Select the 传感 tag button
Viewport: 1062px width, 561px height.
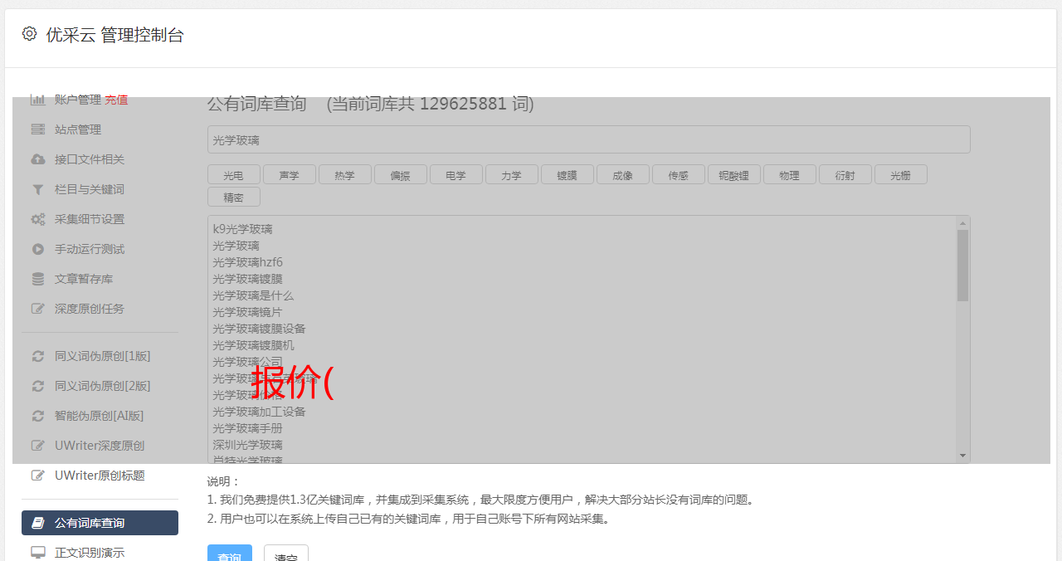tap(678, 175)
